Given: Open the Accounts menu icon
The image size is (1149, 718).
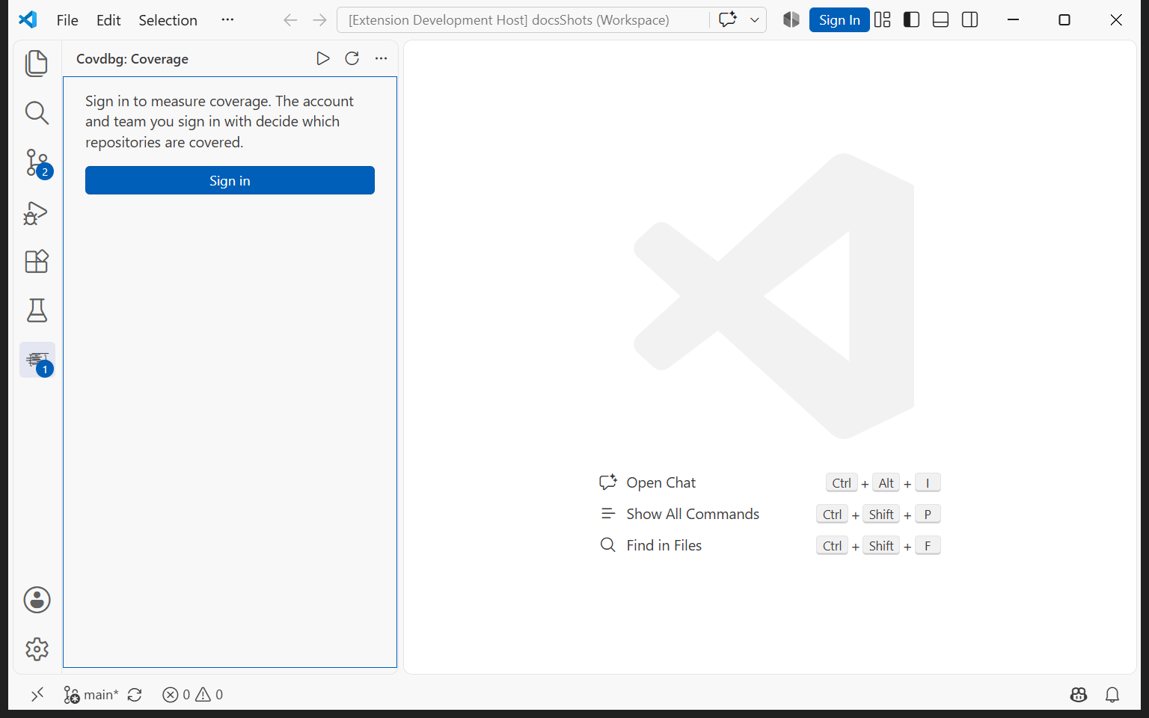Looking at the screenshot, I should [x=37, y=600].
